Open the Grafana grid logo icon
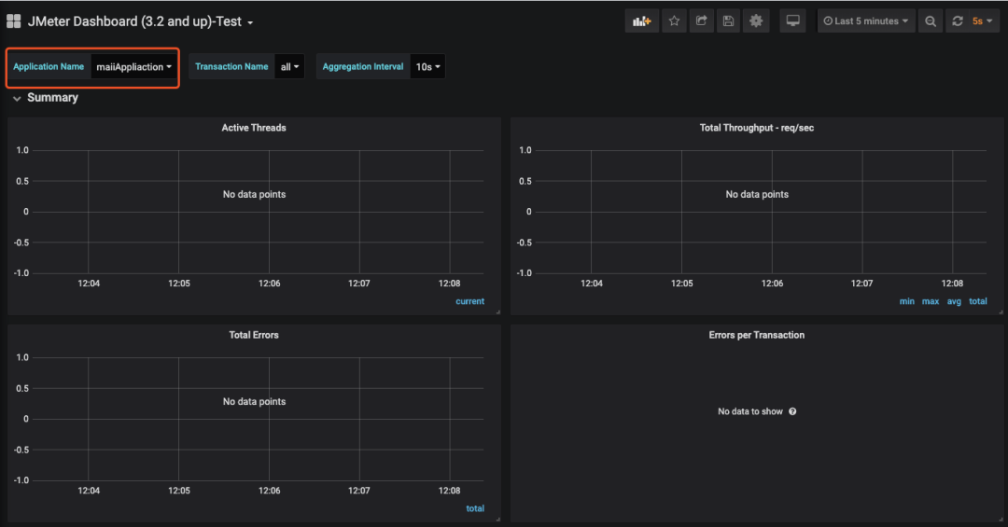This screenshot has width=1008, height=527. click(13, 21)
